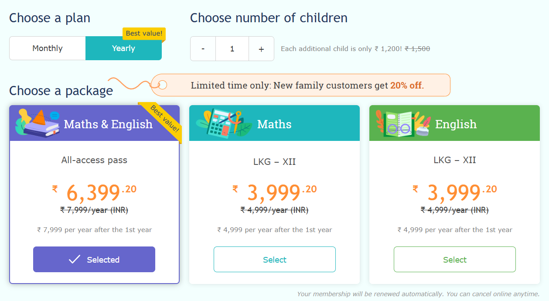549x301 pixels.
Task: Select the English package
Action: coord(454,260)
